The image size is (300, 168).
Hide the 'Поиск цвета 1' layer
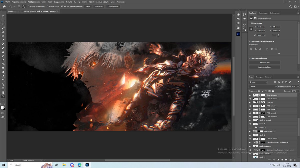(250, 131)
